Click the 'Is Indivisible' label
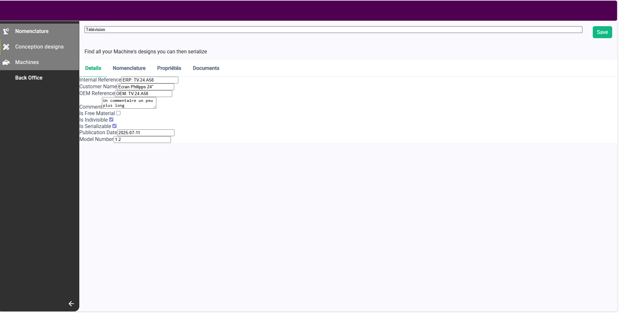Screen dimensions: 619x315 click(94, 120)
